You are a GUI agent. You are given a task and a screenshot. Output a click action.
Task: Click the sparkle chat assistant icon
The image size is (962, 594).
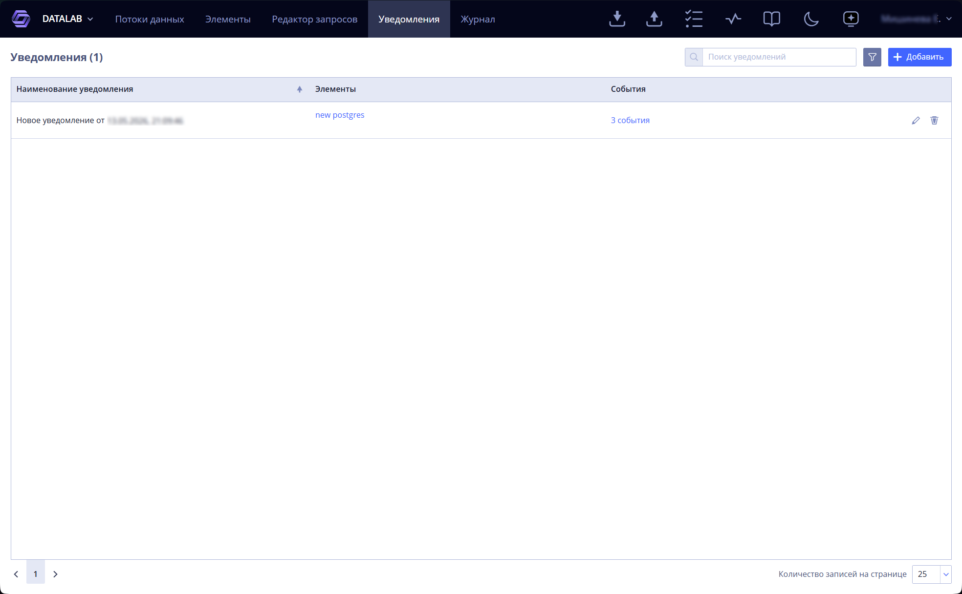pos(851,19)
